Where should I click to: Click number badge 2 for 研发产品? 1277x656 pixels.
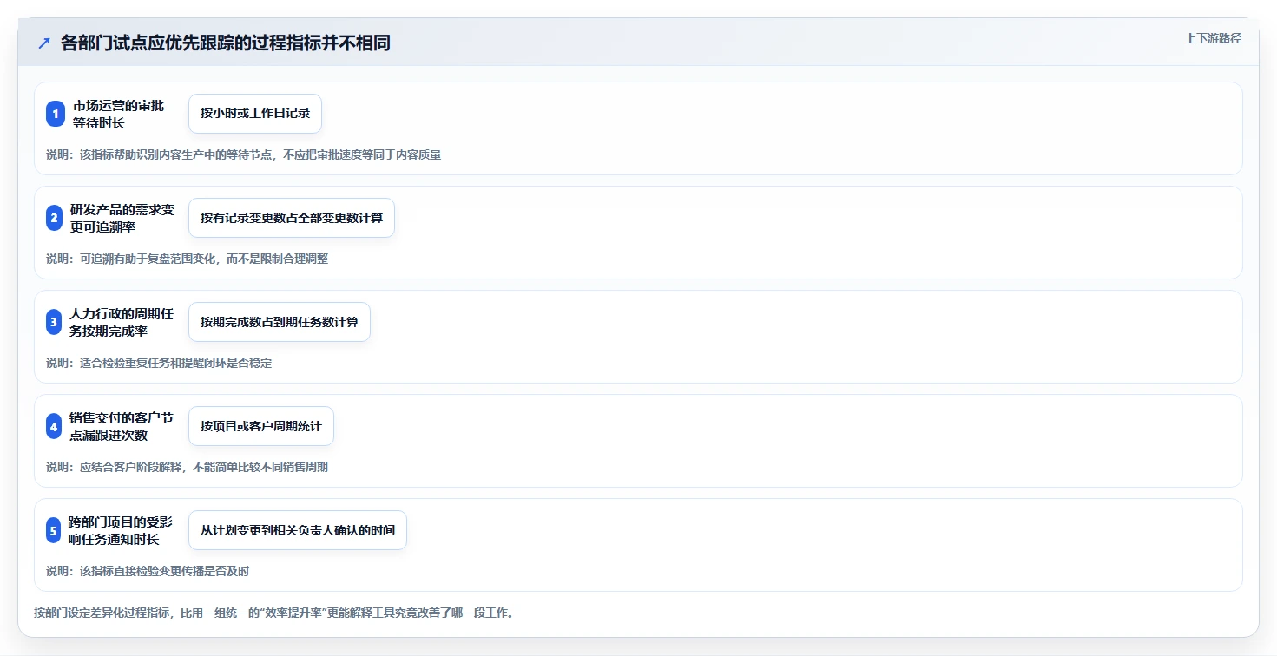55,218
